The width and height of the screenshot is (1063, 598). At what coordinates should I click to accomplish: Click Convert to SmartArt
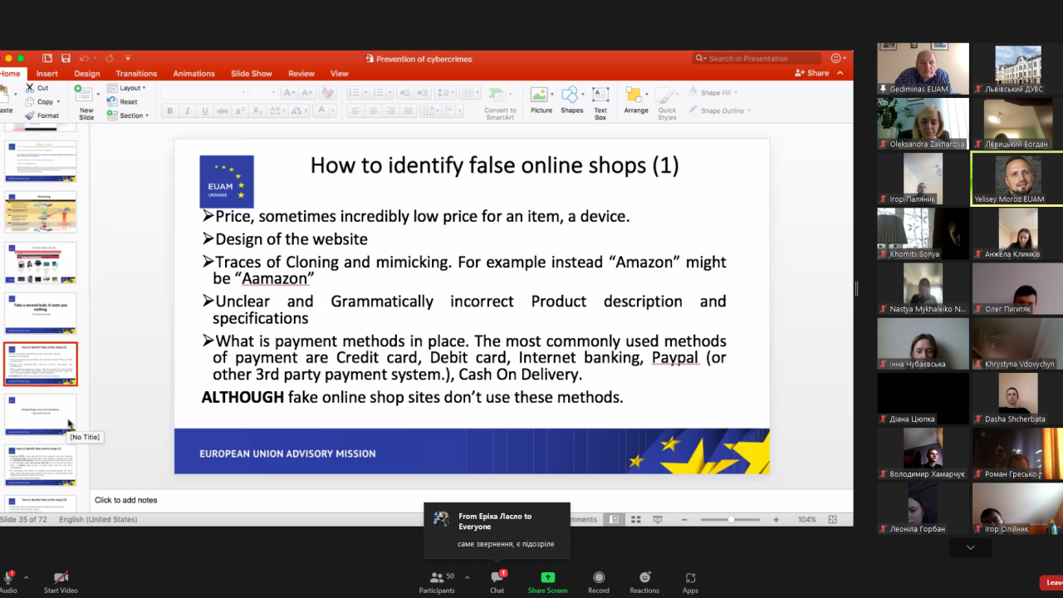coord(500,103)
